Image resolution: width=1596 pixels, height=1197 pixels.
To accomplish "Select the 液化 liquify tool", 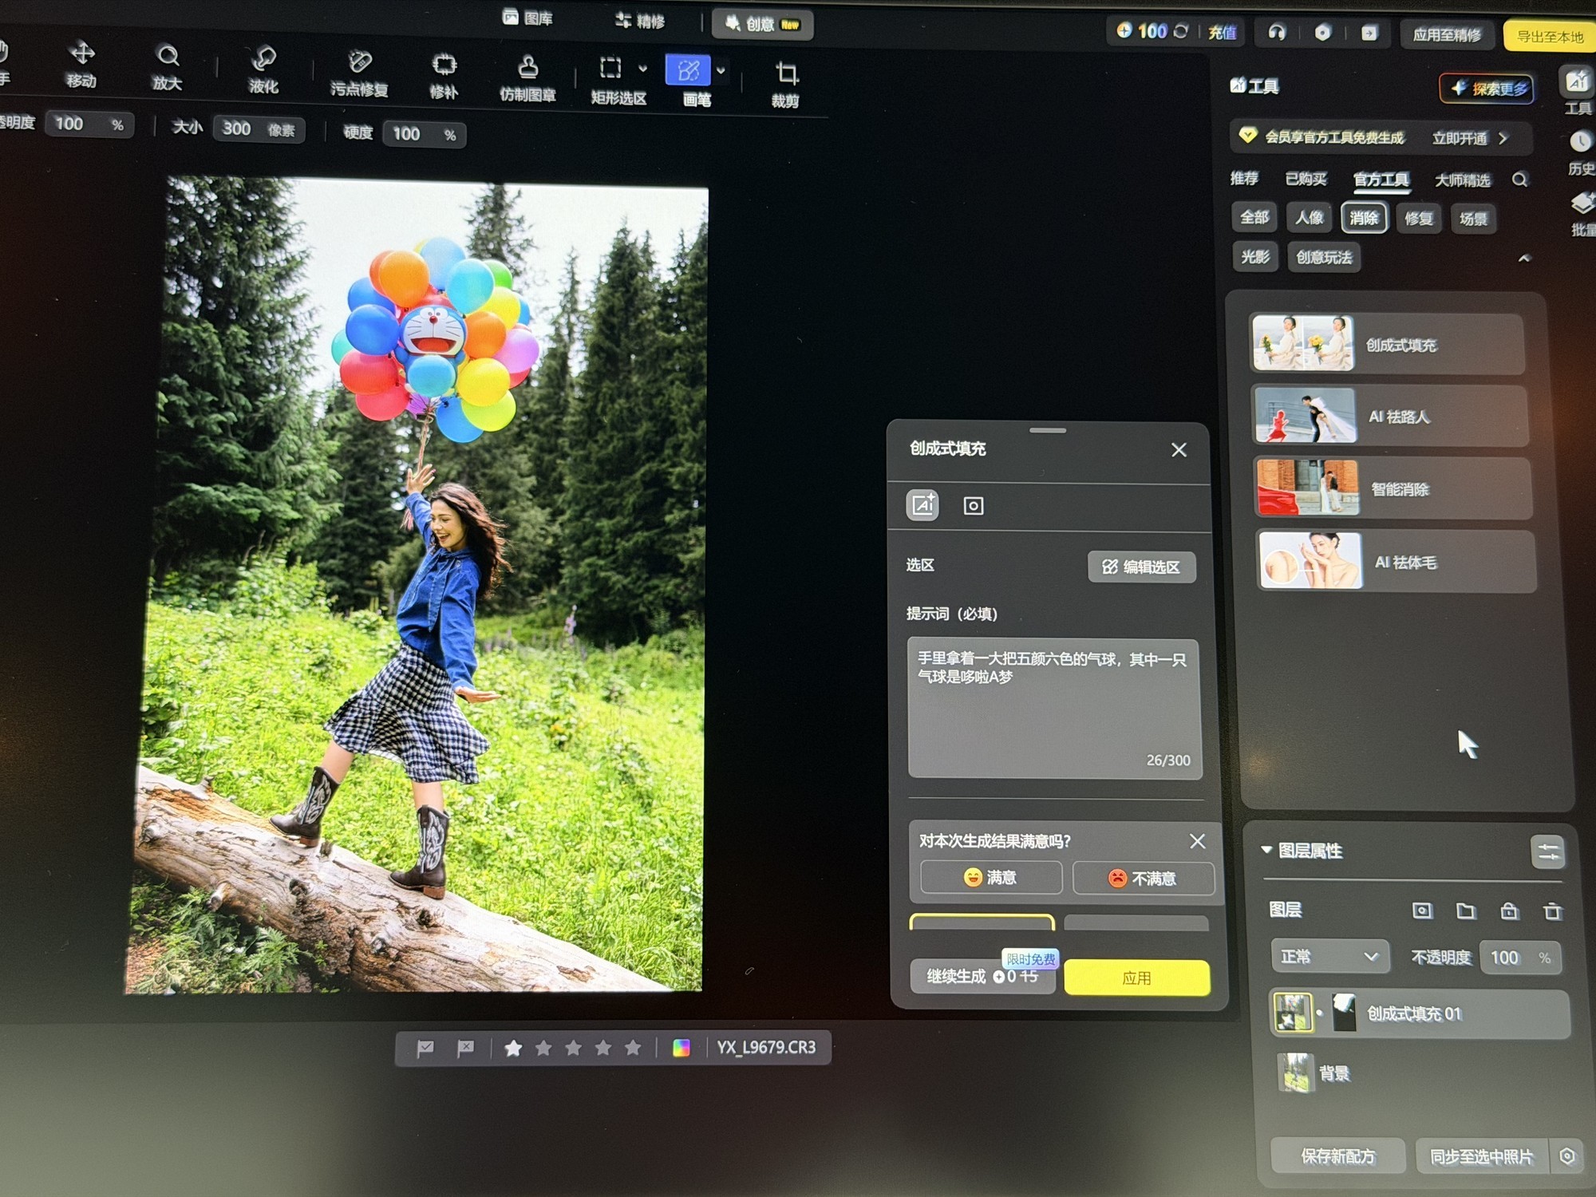I will (x=263, y=71).
